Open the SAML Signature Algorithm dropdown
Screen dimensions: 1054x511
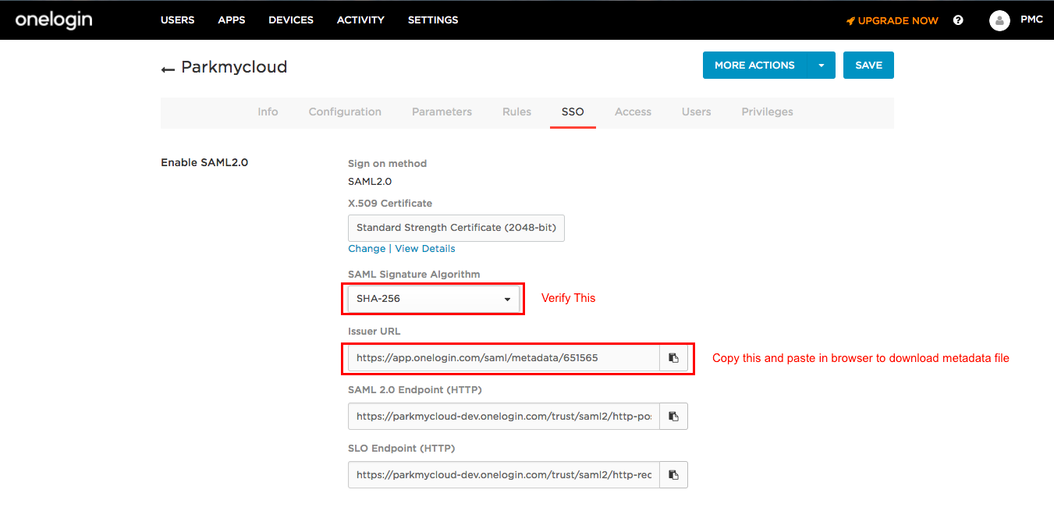pos(434,299)
